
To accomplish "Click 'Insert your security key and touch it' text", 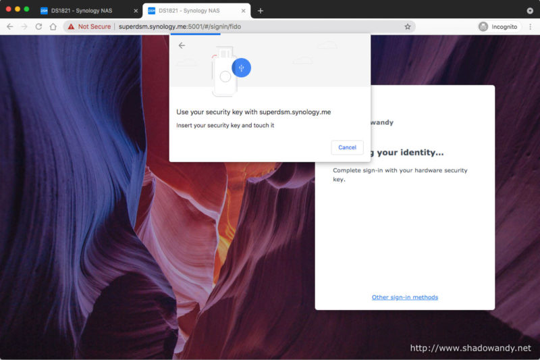I will pos(225,126).
